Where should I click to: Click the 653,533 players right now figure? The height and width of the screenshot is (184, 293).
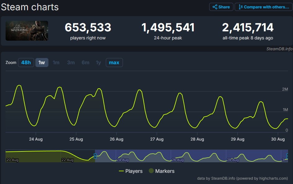(x=88, y=28)
